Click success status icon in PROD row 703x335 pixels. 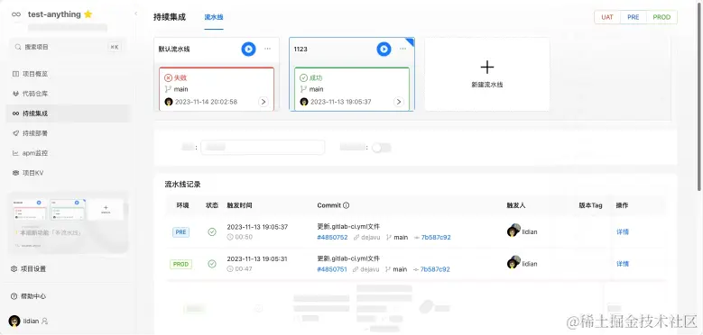[x=212, y=264]
